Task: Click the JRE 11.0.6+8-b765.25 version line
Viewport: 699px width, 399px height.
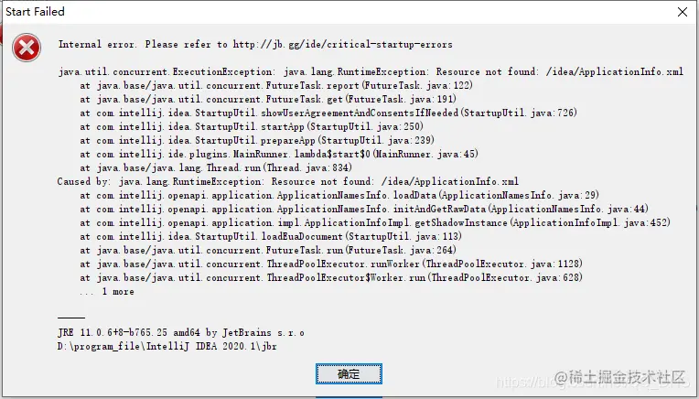Action: (181, 332)
